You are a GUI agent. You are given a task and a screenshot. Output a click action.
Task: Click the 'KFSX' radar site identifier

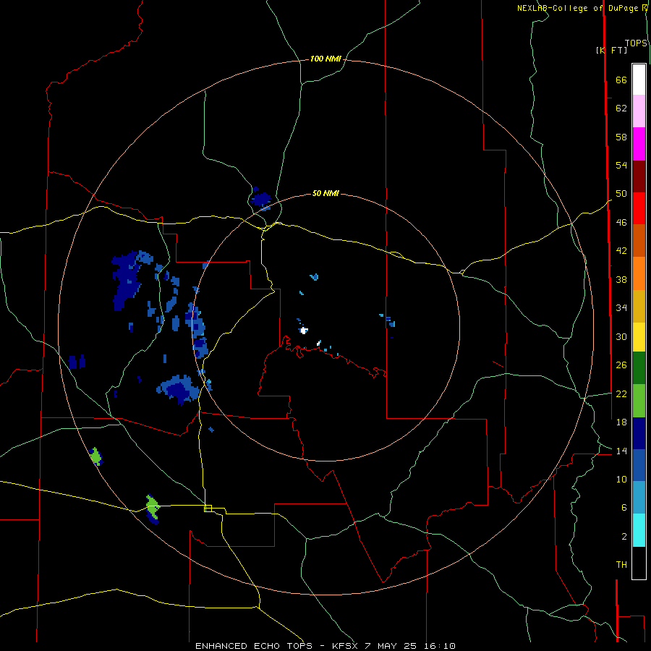[346, 646]
